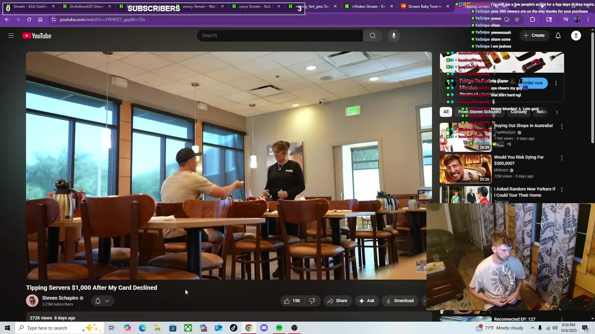Click Steven Schapiro channel avatar
Viewport: 595px width, 334px height.
(32, 301)
